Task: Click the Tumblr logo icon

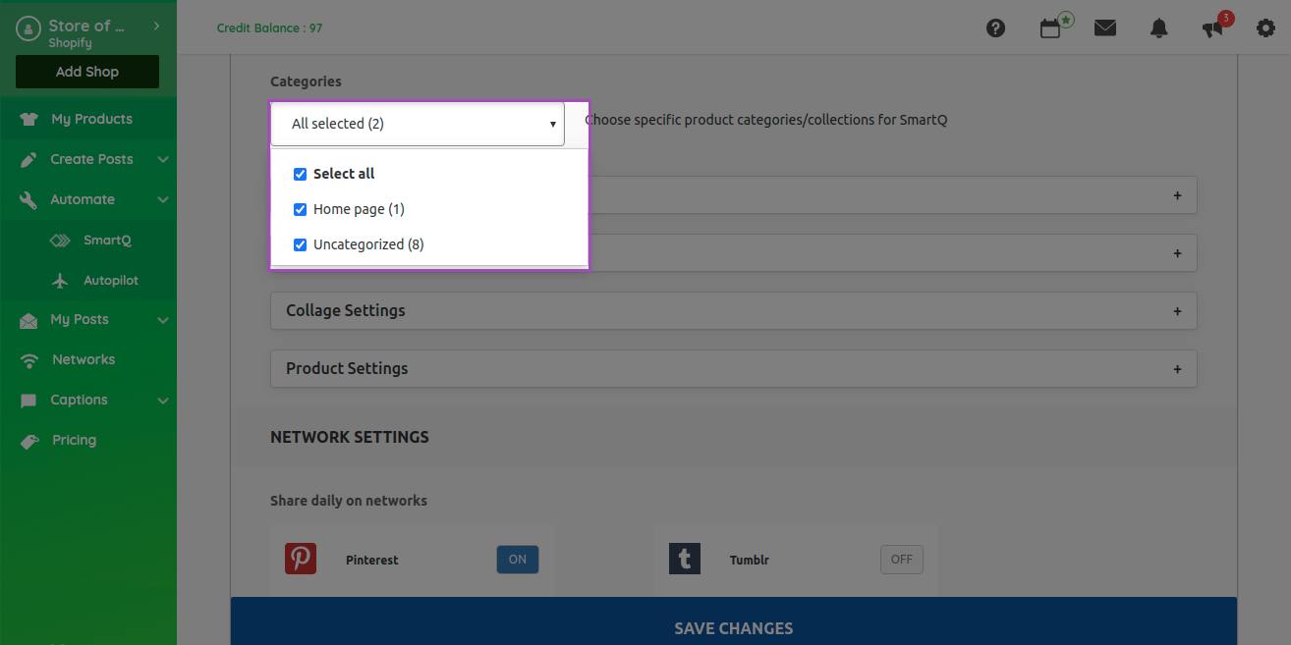Action: click(x=685, y=559)
